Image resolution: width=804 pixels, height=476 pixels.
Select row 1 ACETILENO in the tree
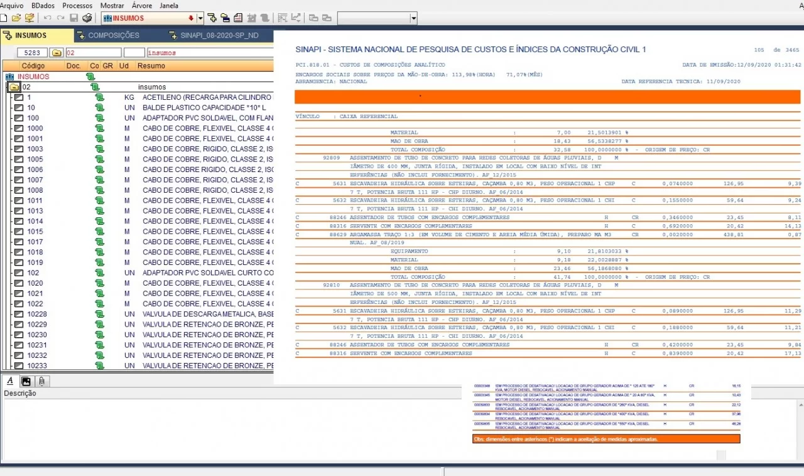coord(143,97)
